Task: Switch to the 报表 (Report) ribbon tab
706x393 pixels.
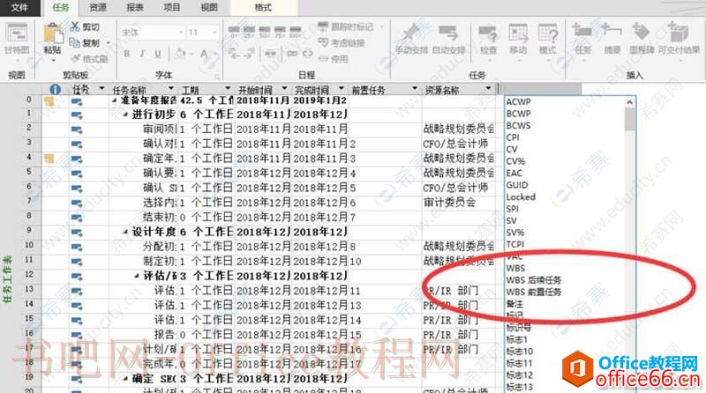Action: coord(135,7)
